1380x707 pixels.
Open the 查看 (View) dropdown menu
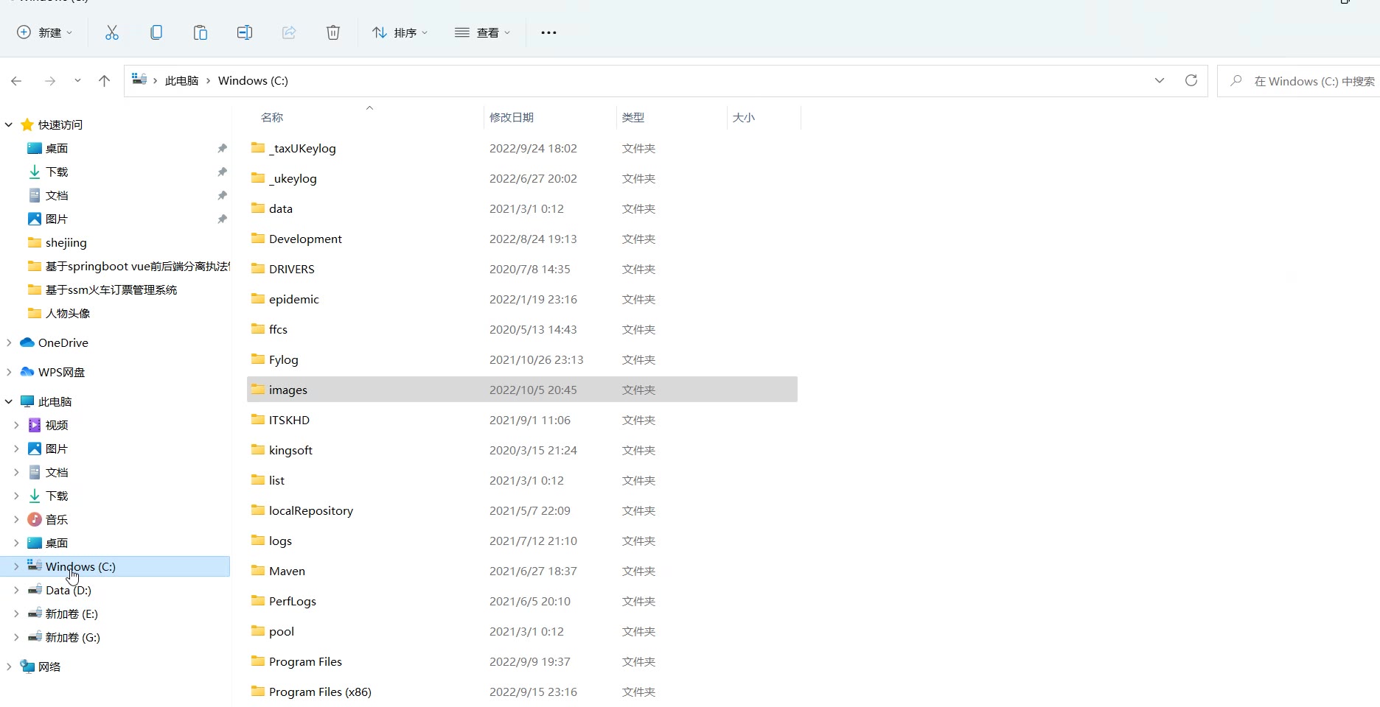click(x=483, y=32)
